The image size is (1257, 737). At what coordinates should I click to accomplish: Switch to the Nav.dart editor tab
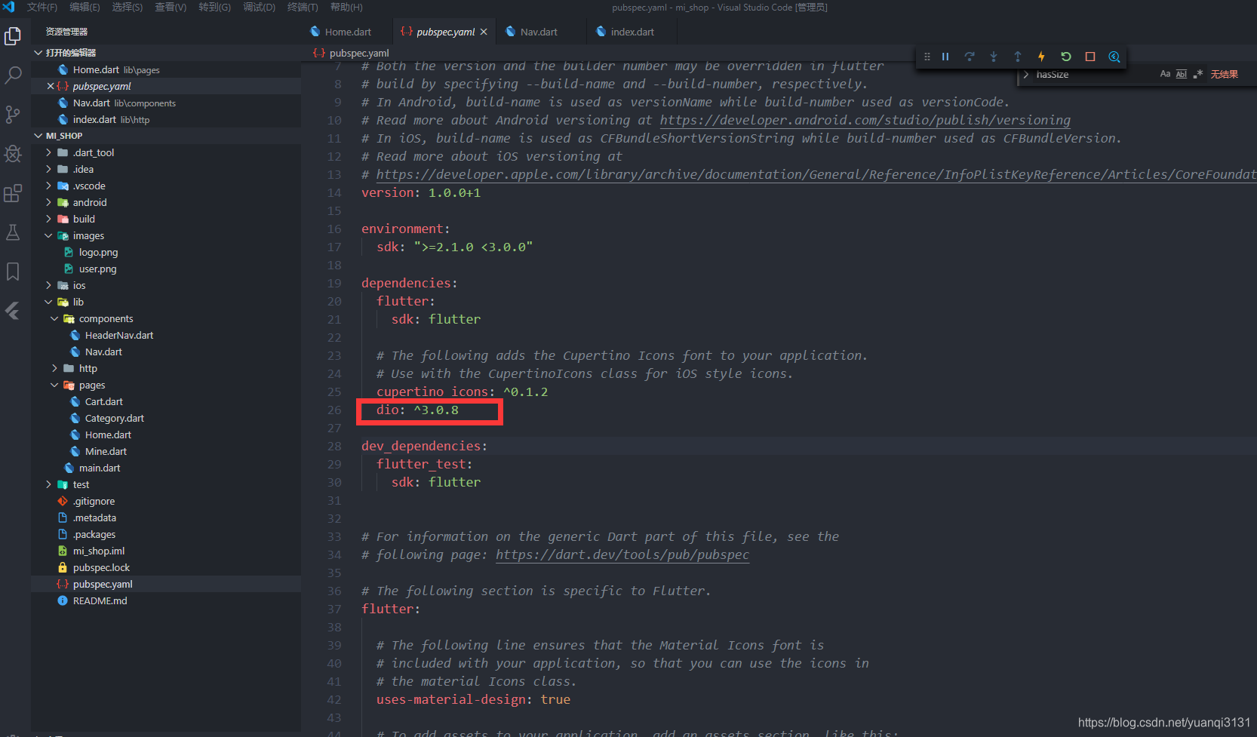point(539,32)
